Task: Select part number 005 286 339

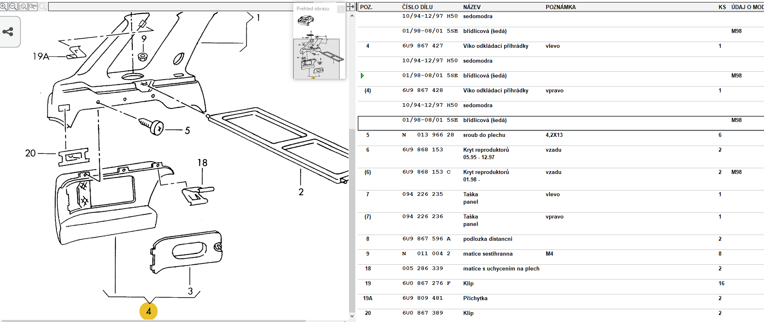Action: point(423,268)
